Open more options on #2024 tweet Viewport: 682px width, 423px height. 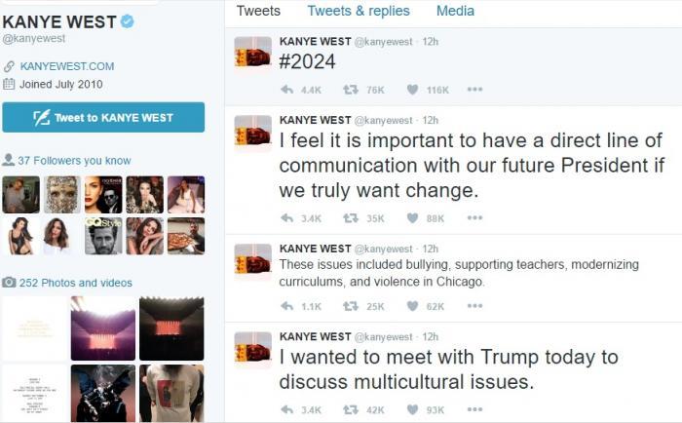(x=474, y=90)
